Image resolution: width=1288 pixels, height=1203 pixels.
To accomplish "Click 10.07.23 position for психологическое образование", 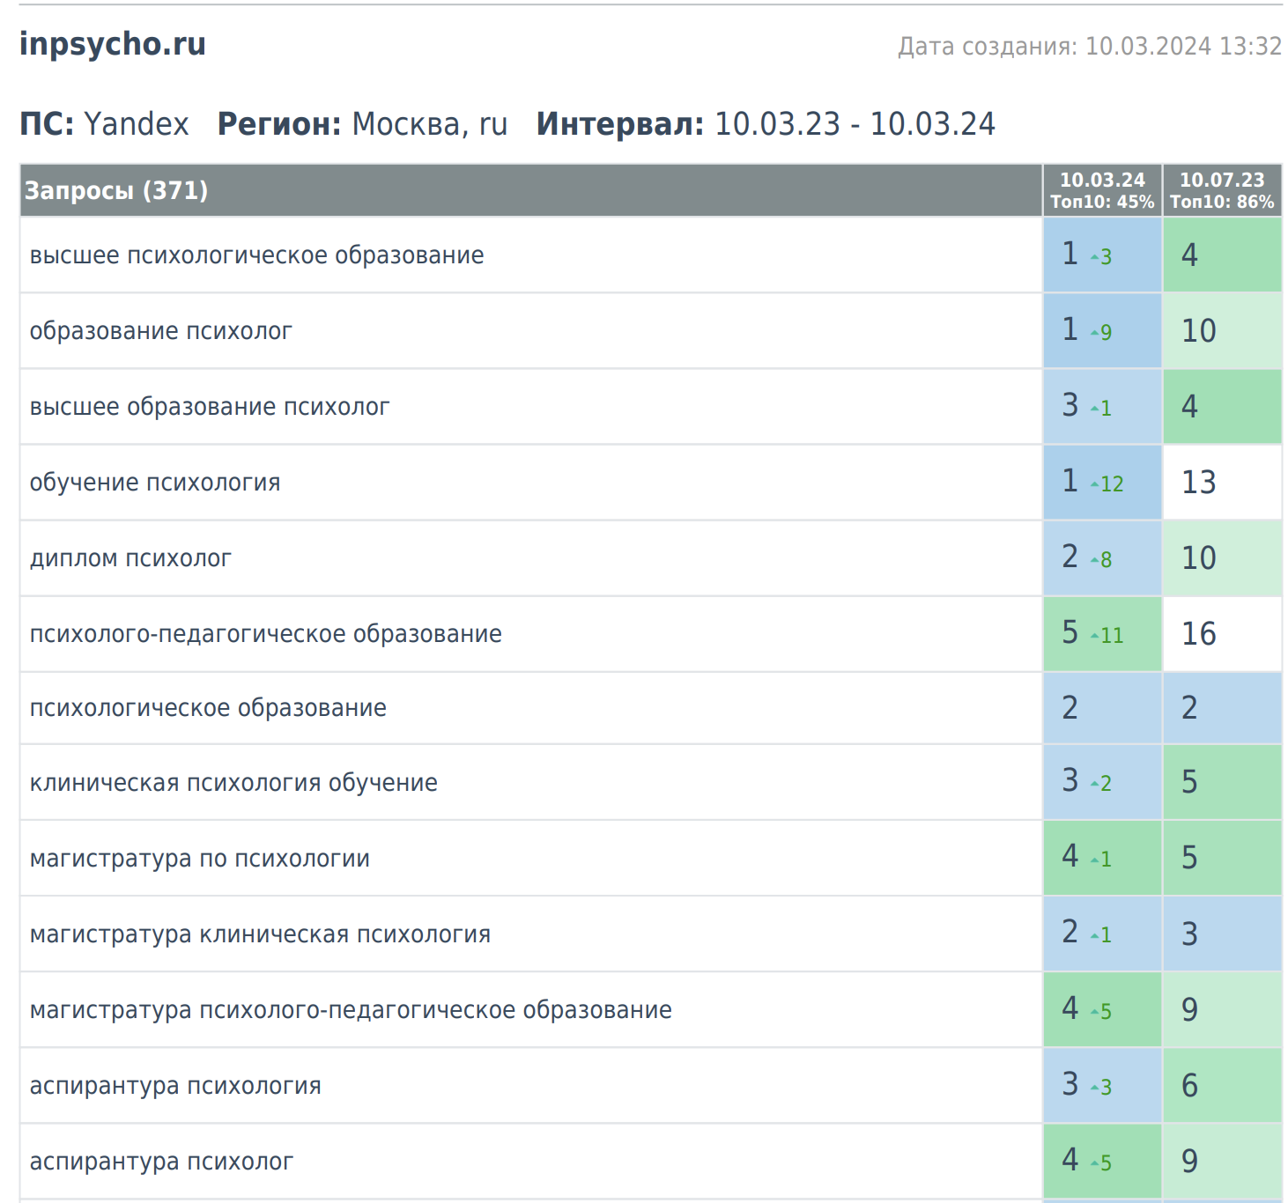I will coord(1222,708).
